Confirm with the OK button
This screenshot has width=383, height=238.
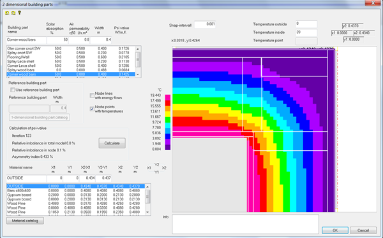coord(335,230)
